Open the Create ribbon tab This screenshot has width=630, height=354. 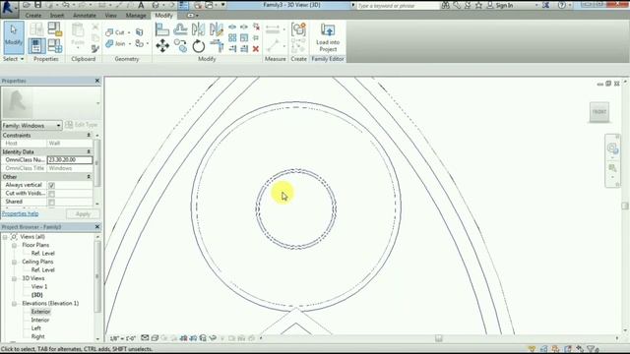(32, 16)
